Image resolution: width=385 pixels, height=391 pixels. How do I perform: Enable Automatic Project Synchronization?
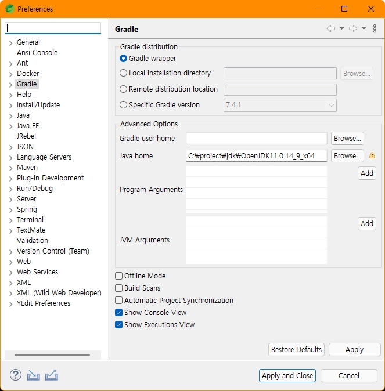point(118,301)
